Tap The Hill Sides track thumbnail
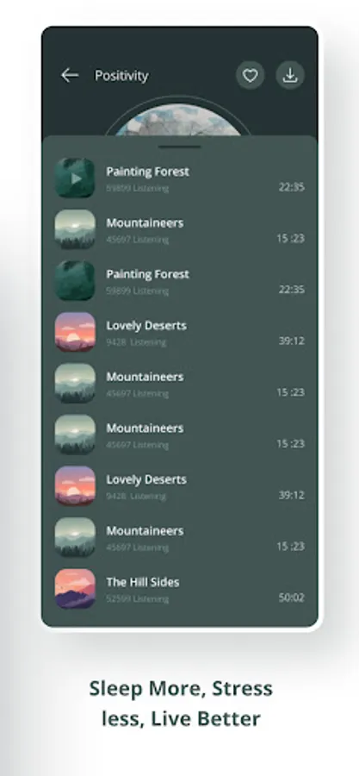 (x=75, y=588)
